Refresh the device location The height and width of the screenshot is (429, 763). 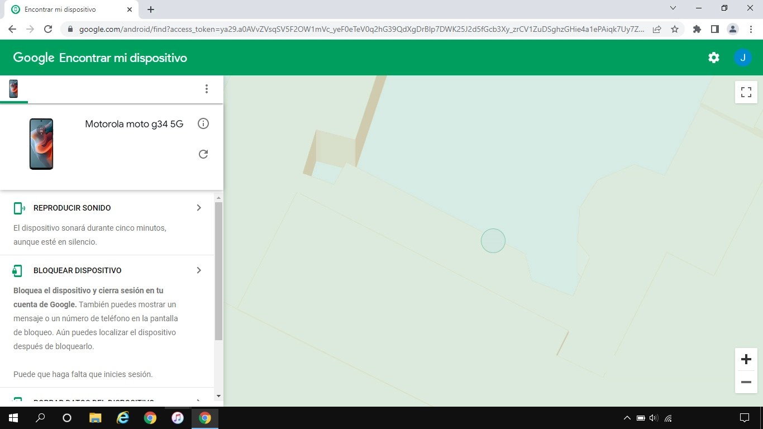203,154
